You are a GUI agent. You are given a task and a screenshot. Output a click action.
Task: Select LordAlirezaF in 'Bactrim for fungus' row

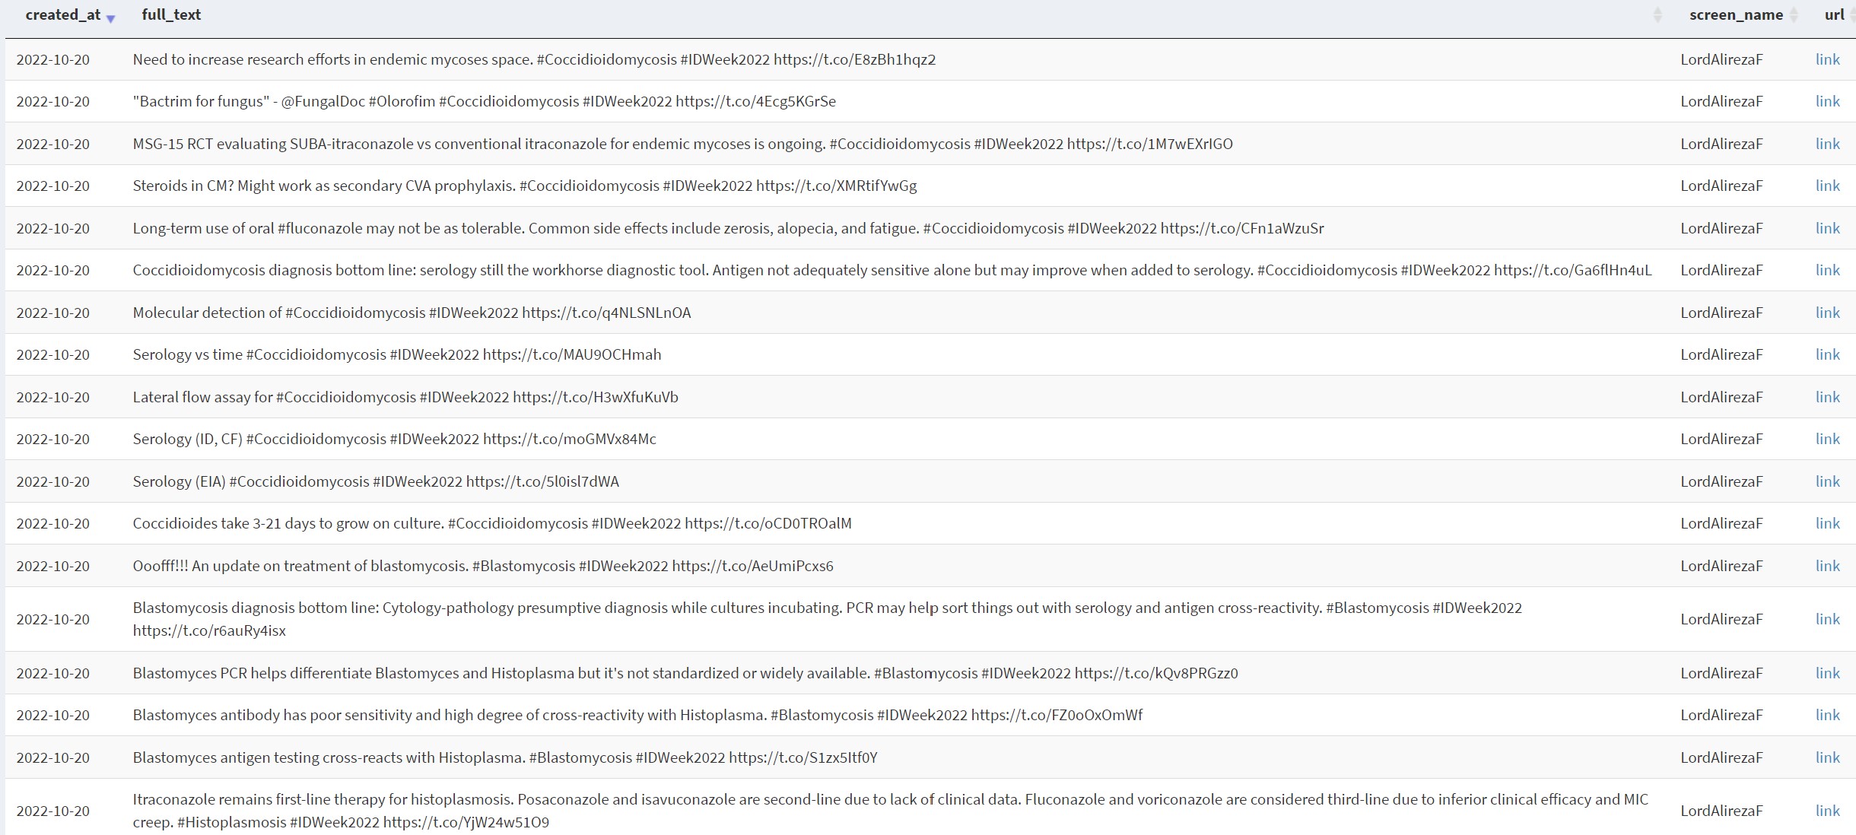(x=1721, y=101)
